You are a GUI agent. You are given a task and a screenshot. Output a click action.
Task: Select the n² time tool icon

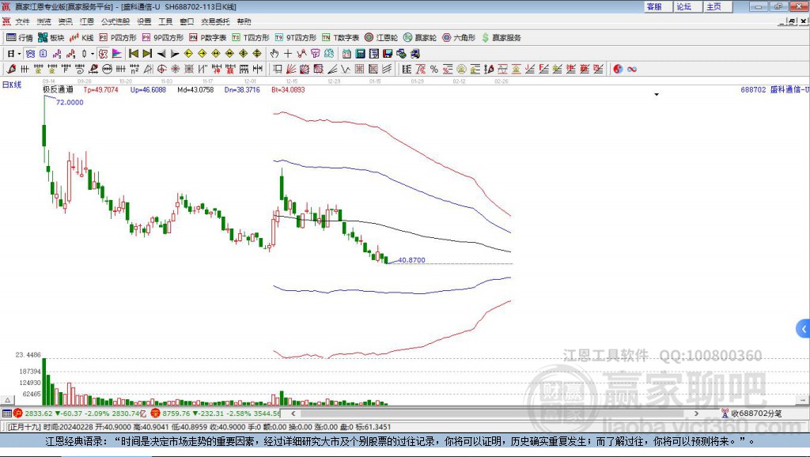[134, 70]
